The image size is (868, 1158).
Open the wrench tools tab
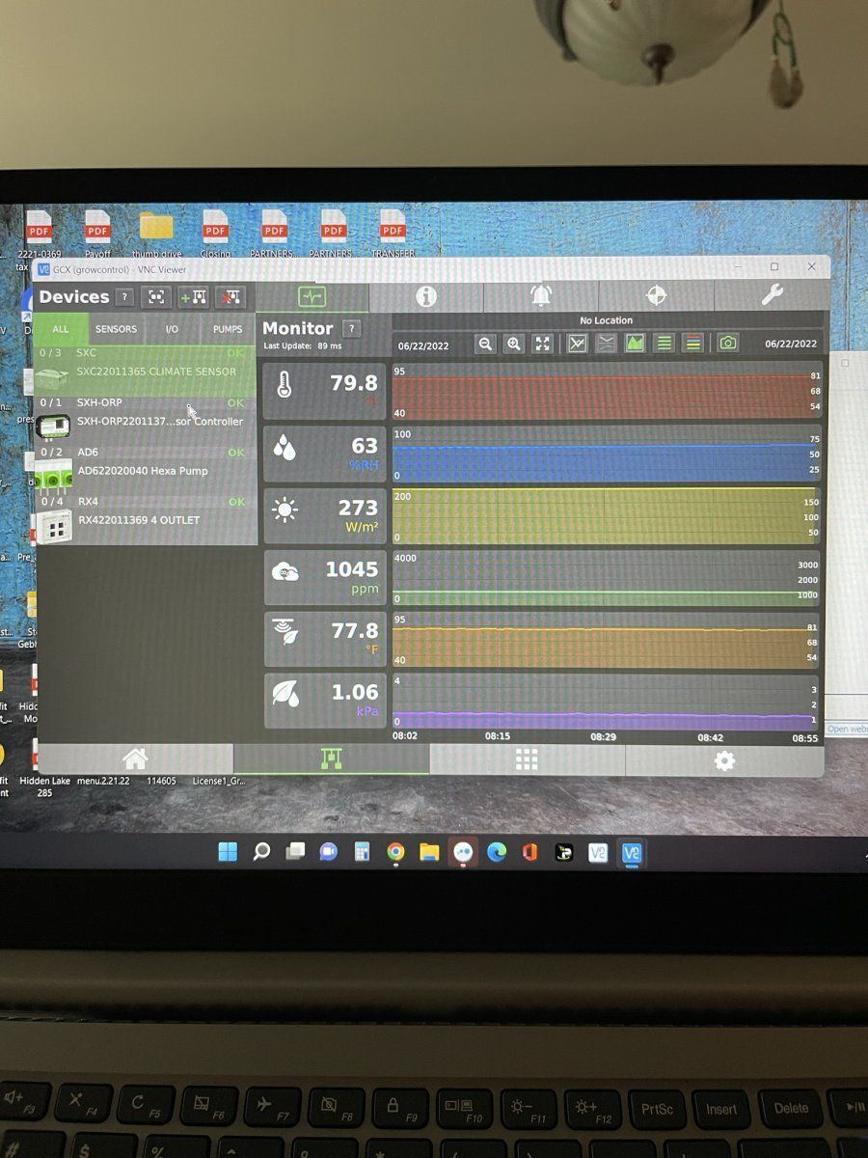[772, 296]
